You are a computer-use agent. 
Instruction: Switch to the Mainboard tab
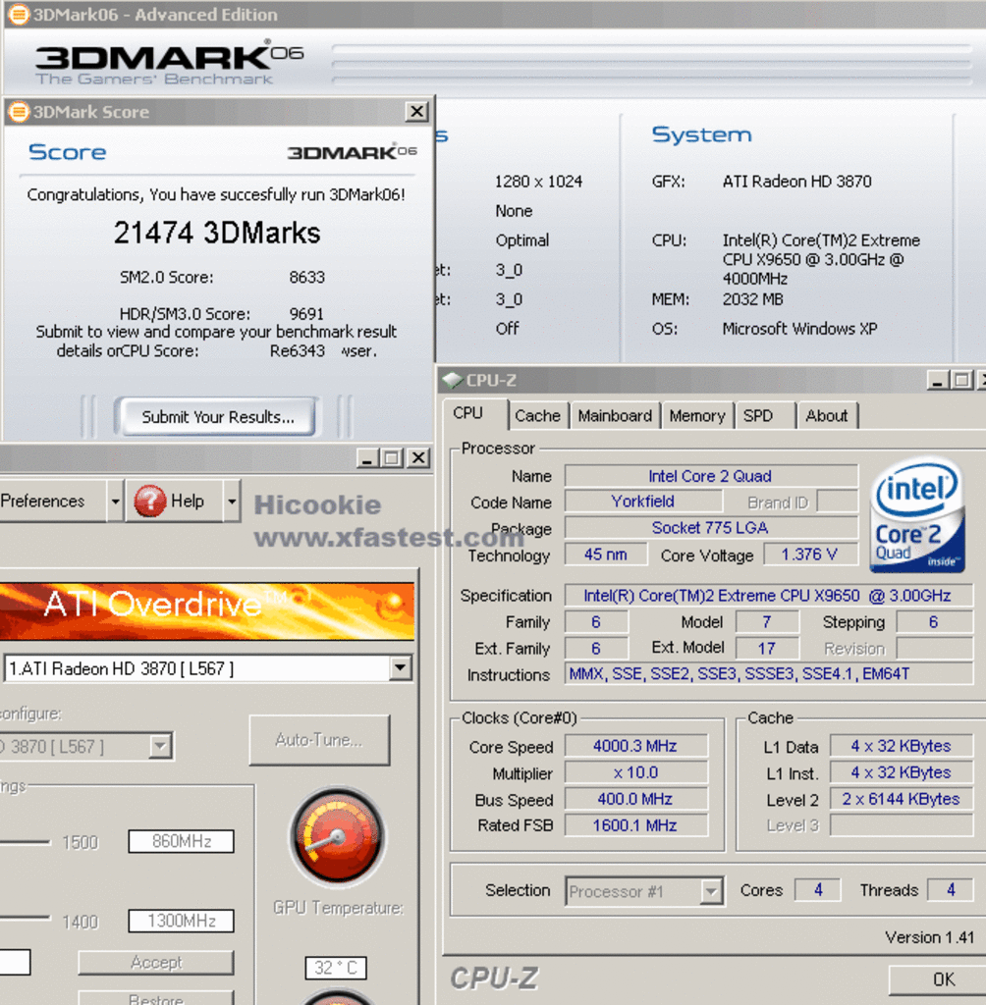pos(614,416)
